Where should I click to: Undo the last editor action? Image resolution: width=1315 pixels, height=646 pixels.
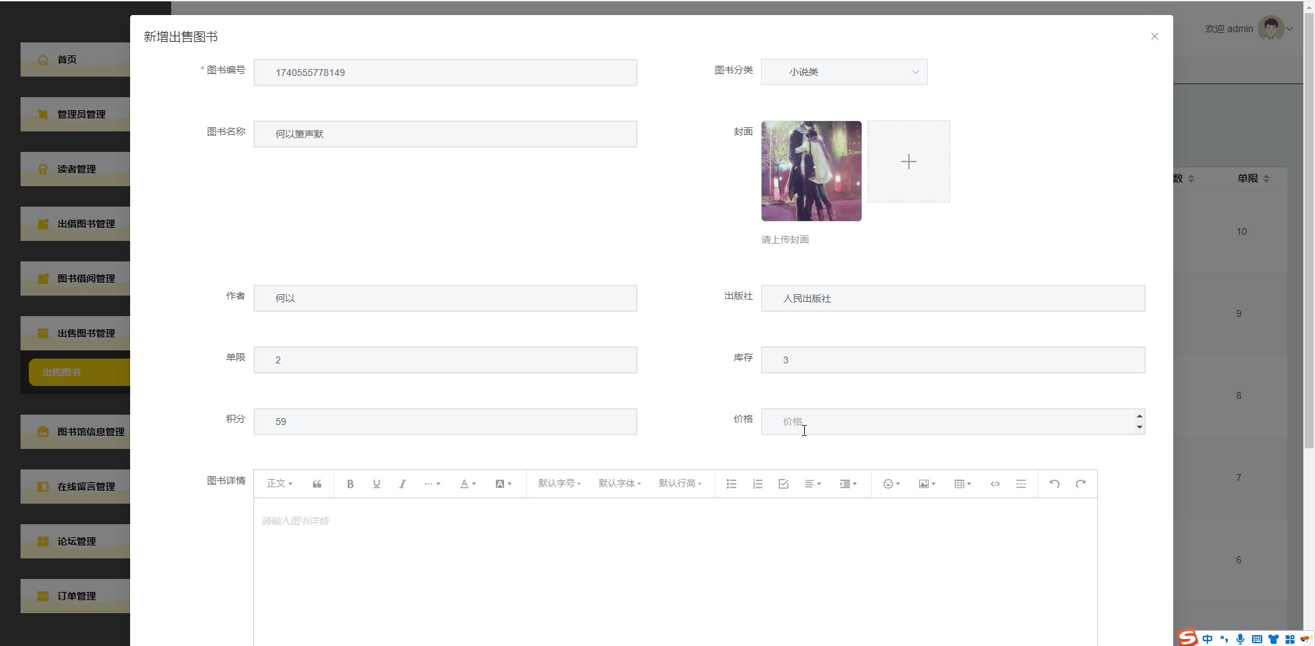pos(1055,484)
